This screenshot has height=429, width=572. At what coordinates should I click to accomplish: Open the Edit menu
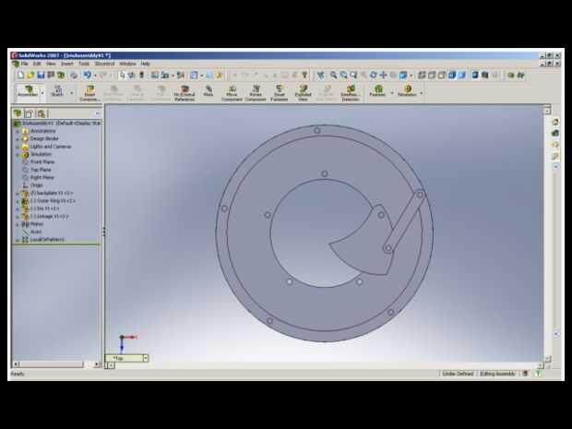pyautogui.click(x=37, y=64)
